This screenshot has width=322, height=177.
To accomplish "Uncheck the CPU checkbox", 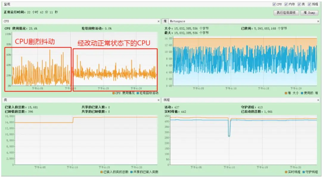I will 274,4.
